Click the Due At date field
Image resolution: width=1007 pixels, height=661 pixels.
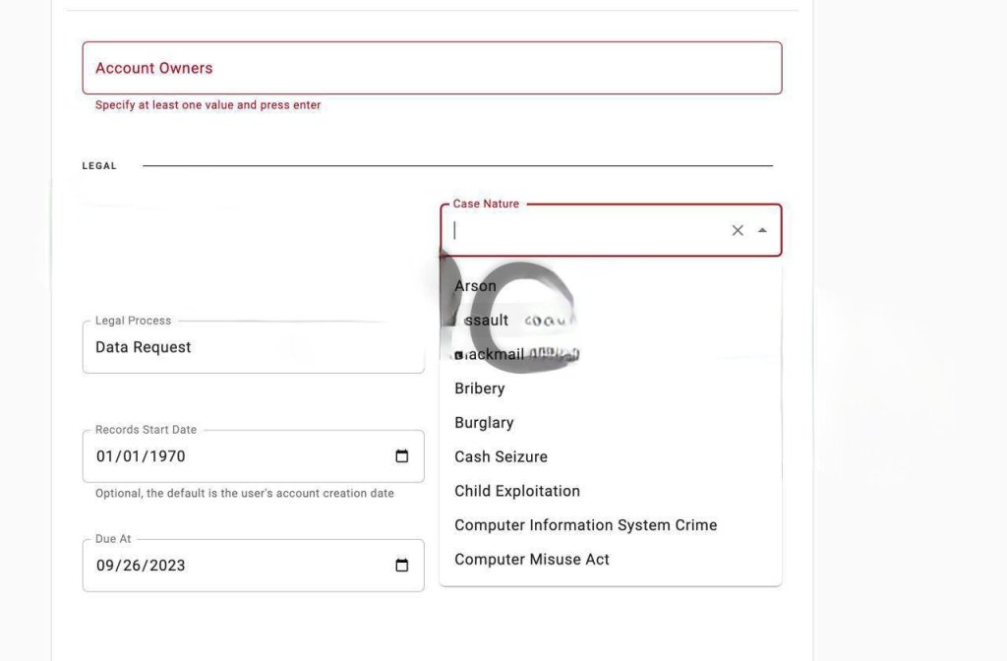coord(236,566)
